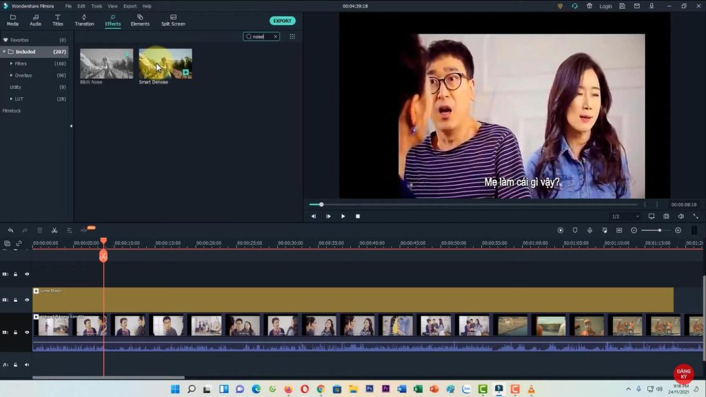Viewport: 706px width, 397px height.
Task: Take a snapshot with the camera icon
Action: point(666,216)
